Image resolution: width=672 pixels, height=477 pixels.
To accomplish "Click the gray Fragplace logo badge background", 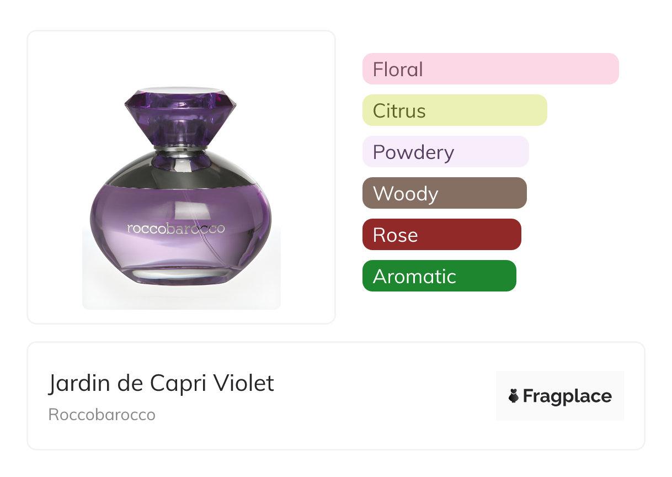I will tap(560, 381).
